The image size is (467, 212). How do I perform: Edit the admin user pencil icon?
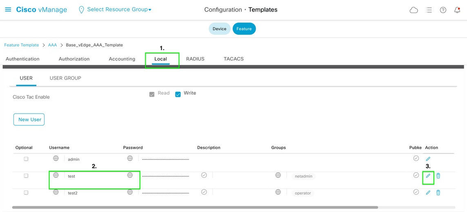(x=428, y=159)
